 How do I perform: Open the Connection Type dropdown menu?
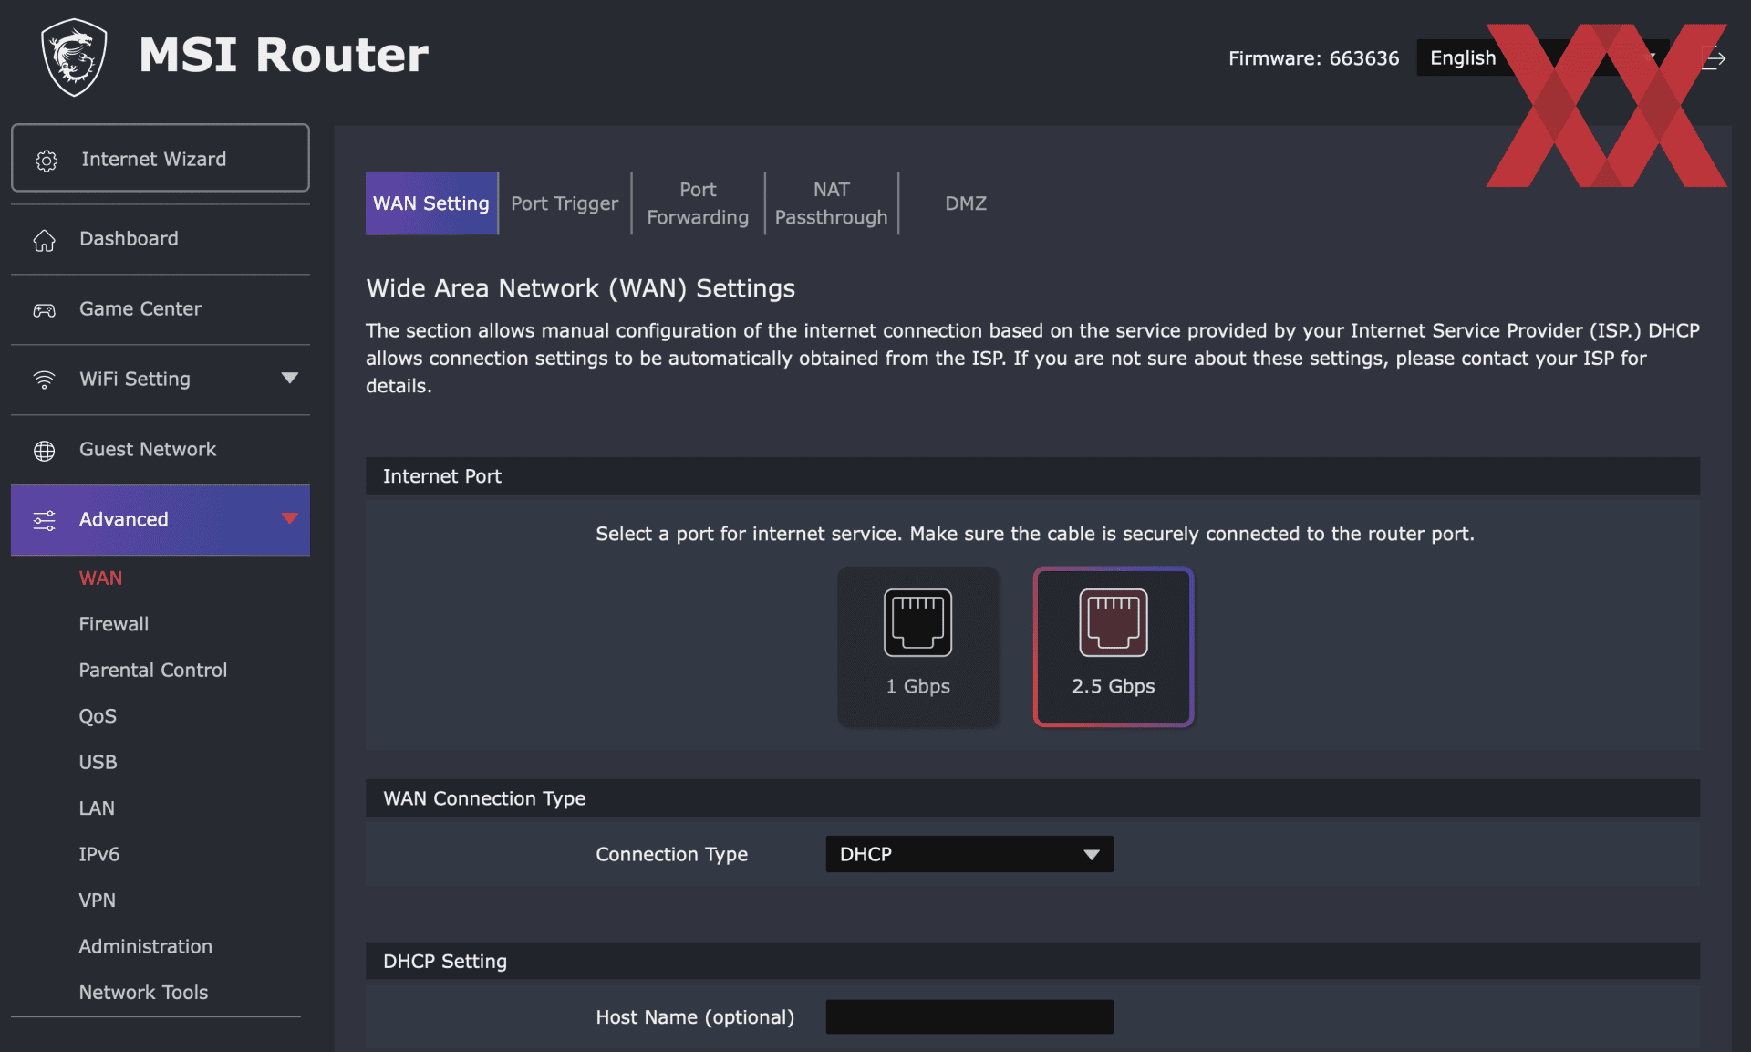pos(969,853)
